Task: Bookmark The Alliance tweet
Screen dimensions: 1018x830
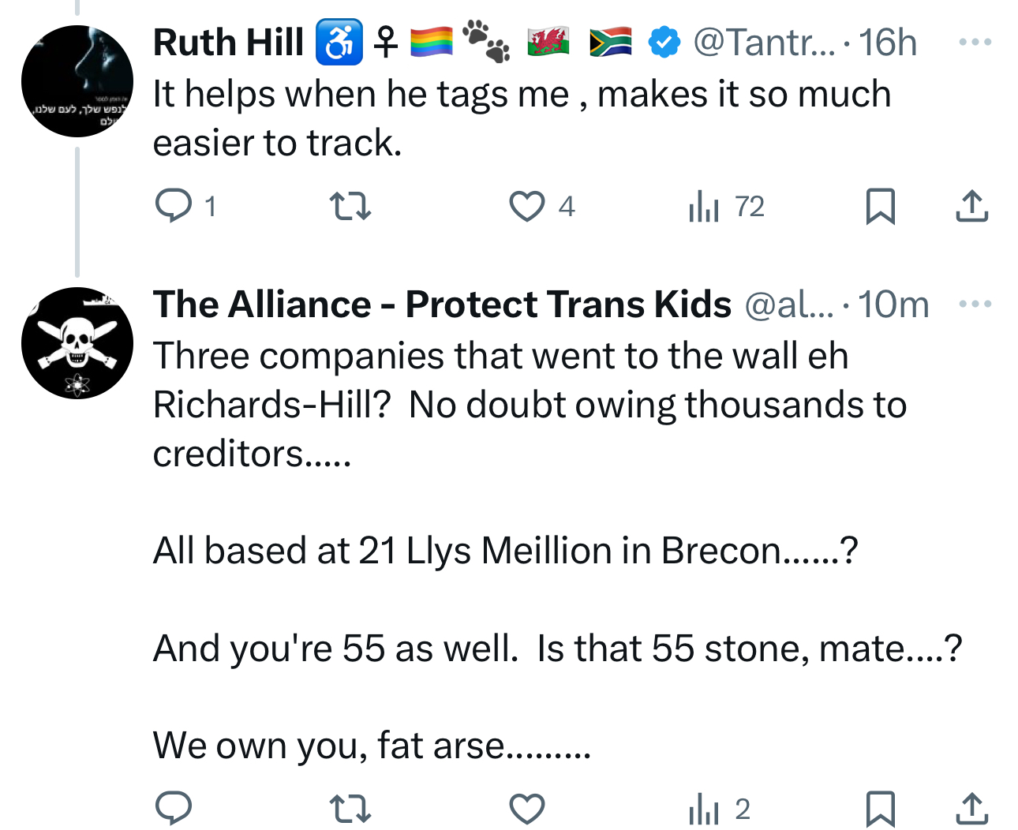Action: click(880, 809)
